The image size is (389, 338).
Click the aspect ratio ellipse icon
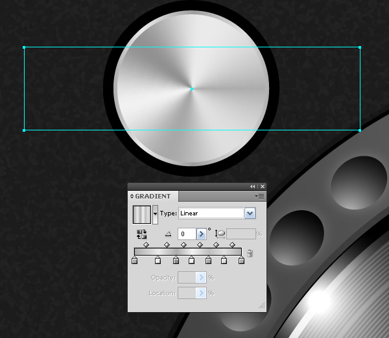220,234
